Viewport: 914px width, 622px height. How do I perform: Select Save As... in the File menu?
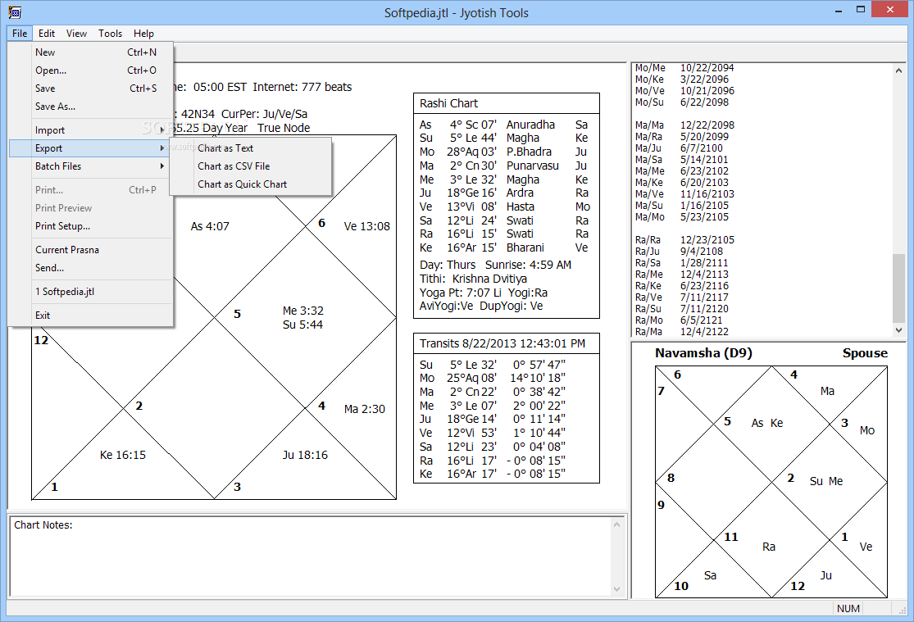tap(91, 106)
